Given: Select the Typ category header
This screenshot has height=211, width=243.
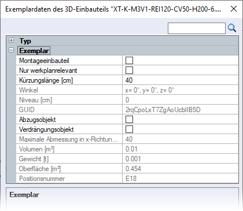Looking at the screenshot, I should 25,41.
